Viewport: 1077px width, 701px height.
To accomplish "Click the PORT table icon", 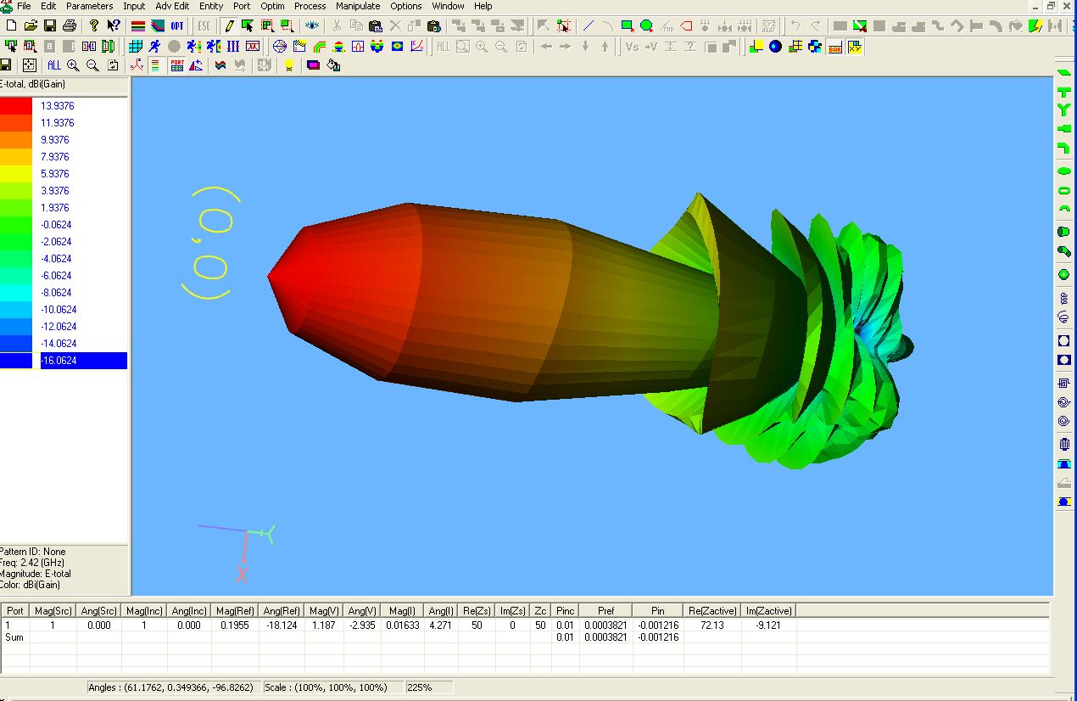I will tap(177, 65).
